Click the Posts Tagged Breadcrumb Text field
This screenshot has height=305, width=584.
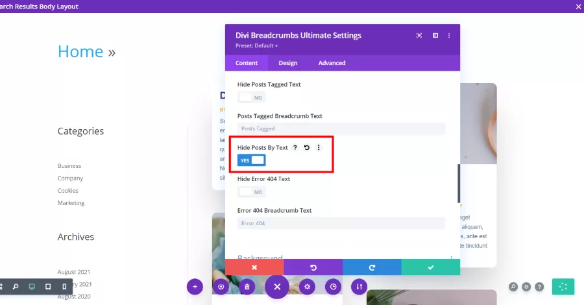341,128
